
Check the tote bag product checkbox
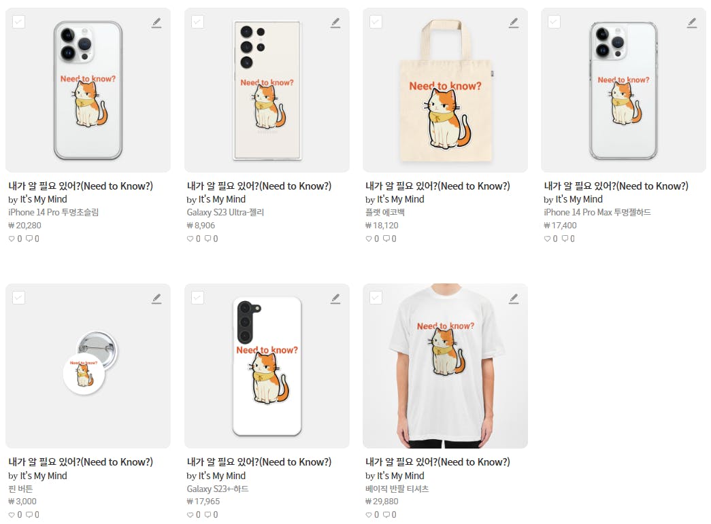point(376,22)
